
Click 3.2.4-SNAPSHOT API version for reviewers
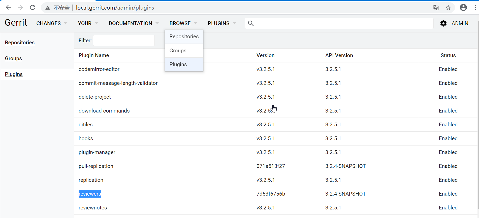(345, 194)
